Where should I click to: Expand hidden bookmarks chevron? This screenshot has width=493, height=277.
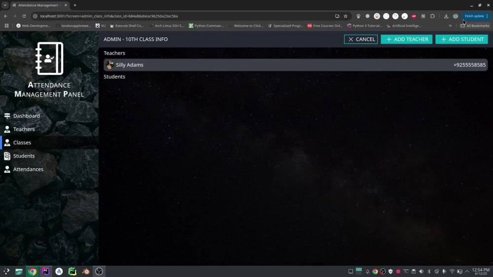(x=450, y=26)
